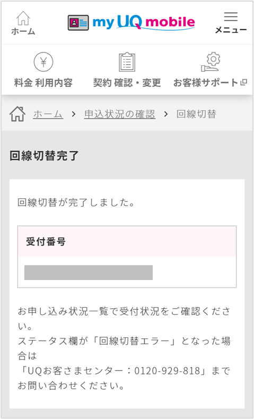Open the clipboard contract icon
Image resolution: width=254 pixels, height=419 pixels.
coord(127,62)
